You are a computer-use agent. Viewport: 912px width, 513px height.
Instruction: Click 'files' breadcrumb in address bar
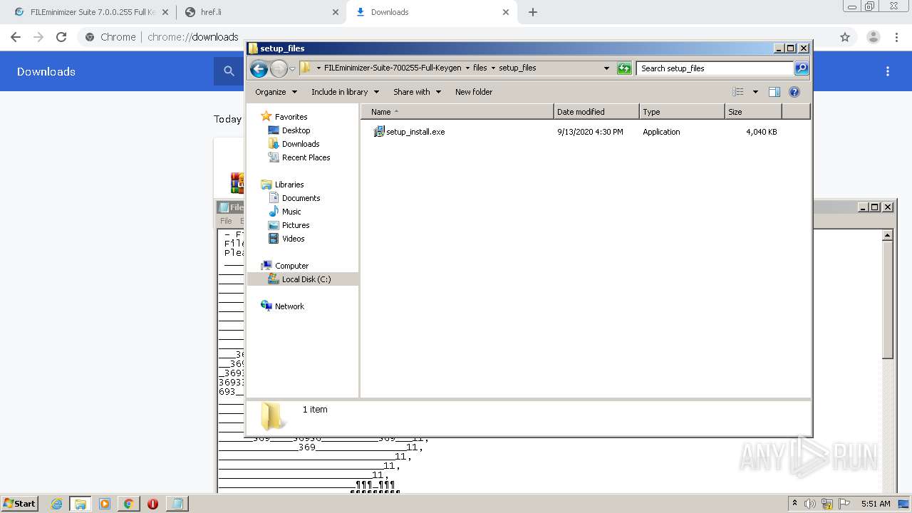tap(480, 68)
